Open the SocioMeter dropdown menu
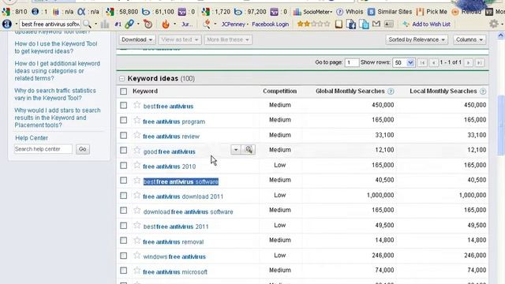The height and width of the screenshot is (284, 505). 331,13
